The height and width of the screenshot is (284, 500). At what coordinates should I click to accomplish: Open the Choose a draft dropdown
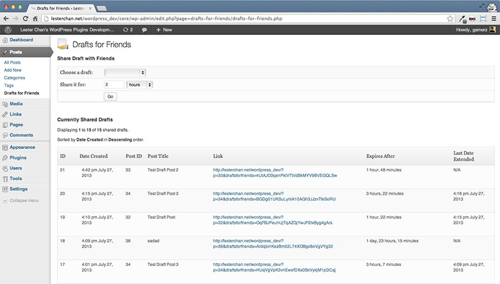(125, 72)
